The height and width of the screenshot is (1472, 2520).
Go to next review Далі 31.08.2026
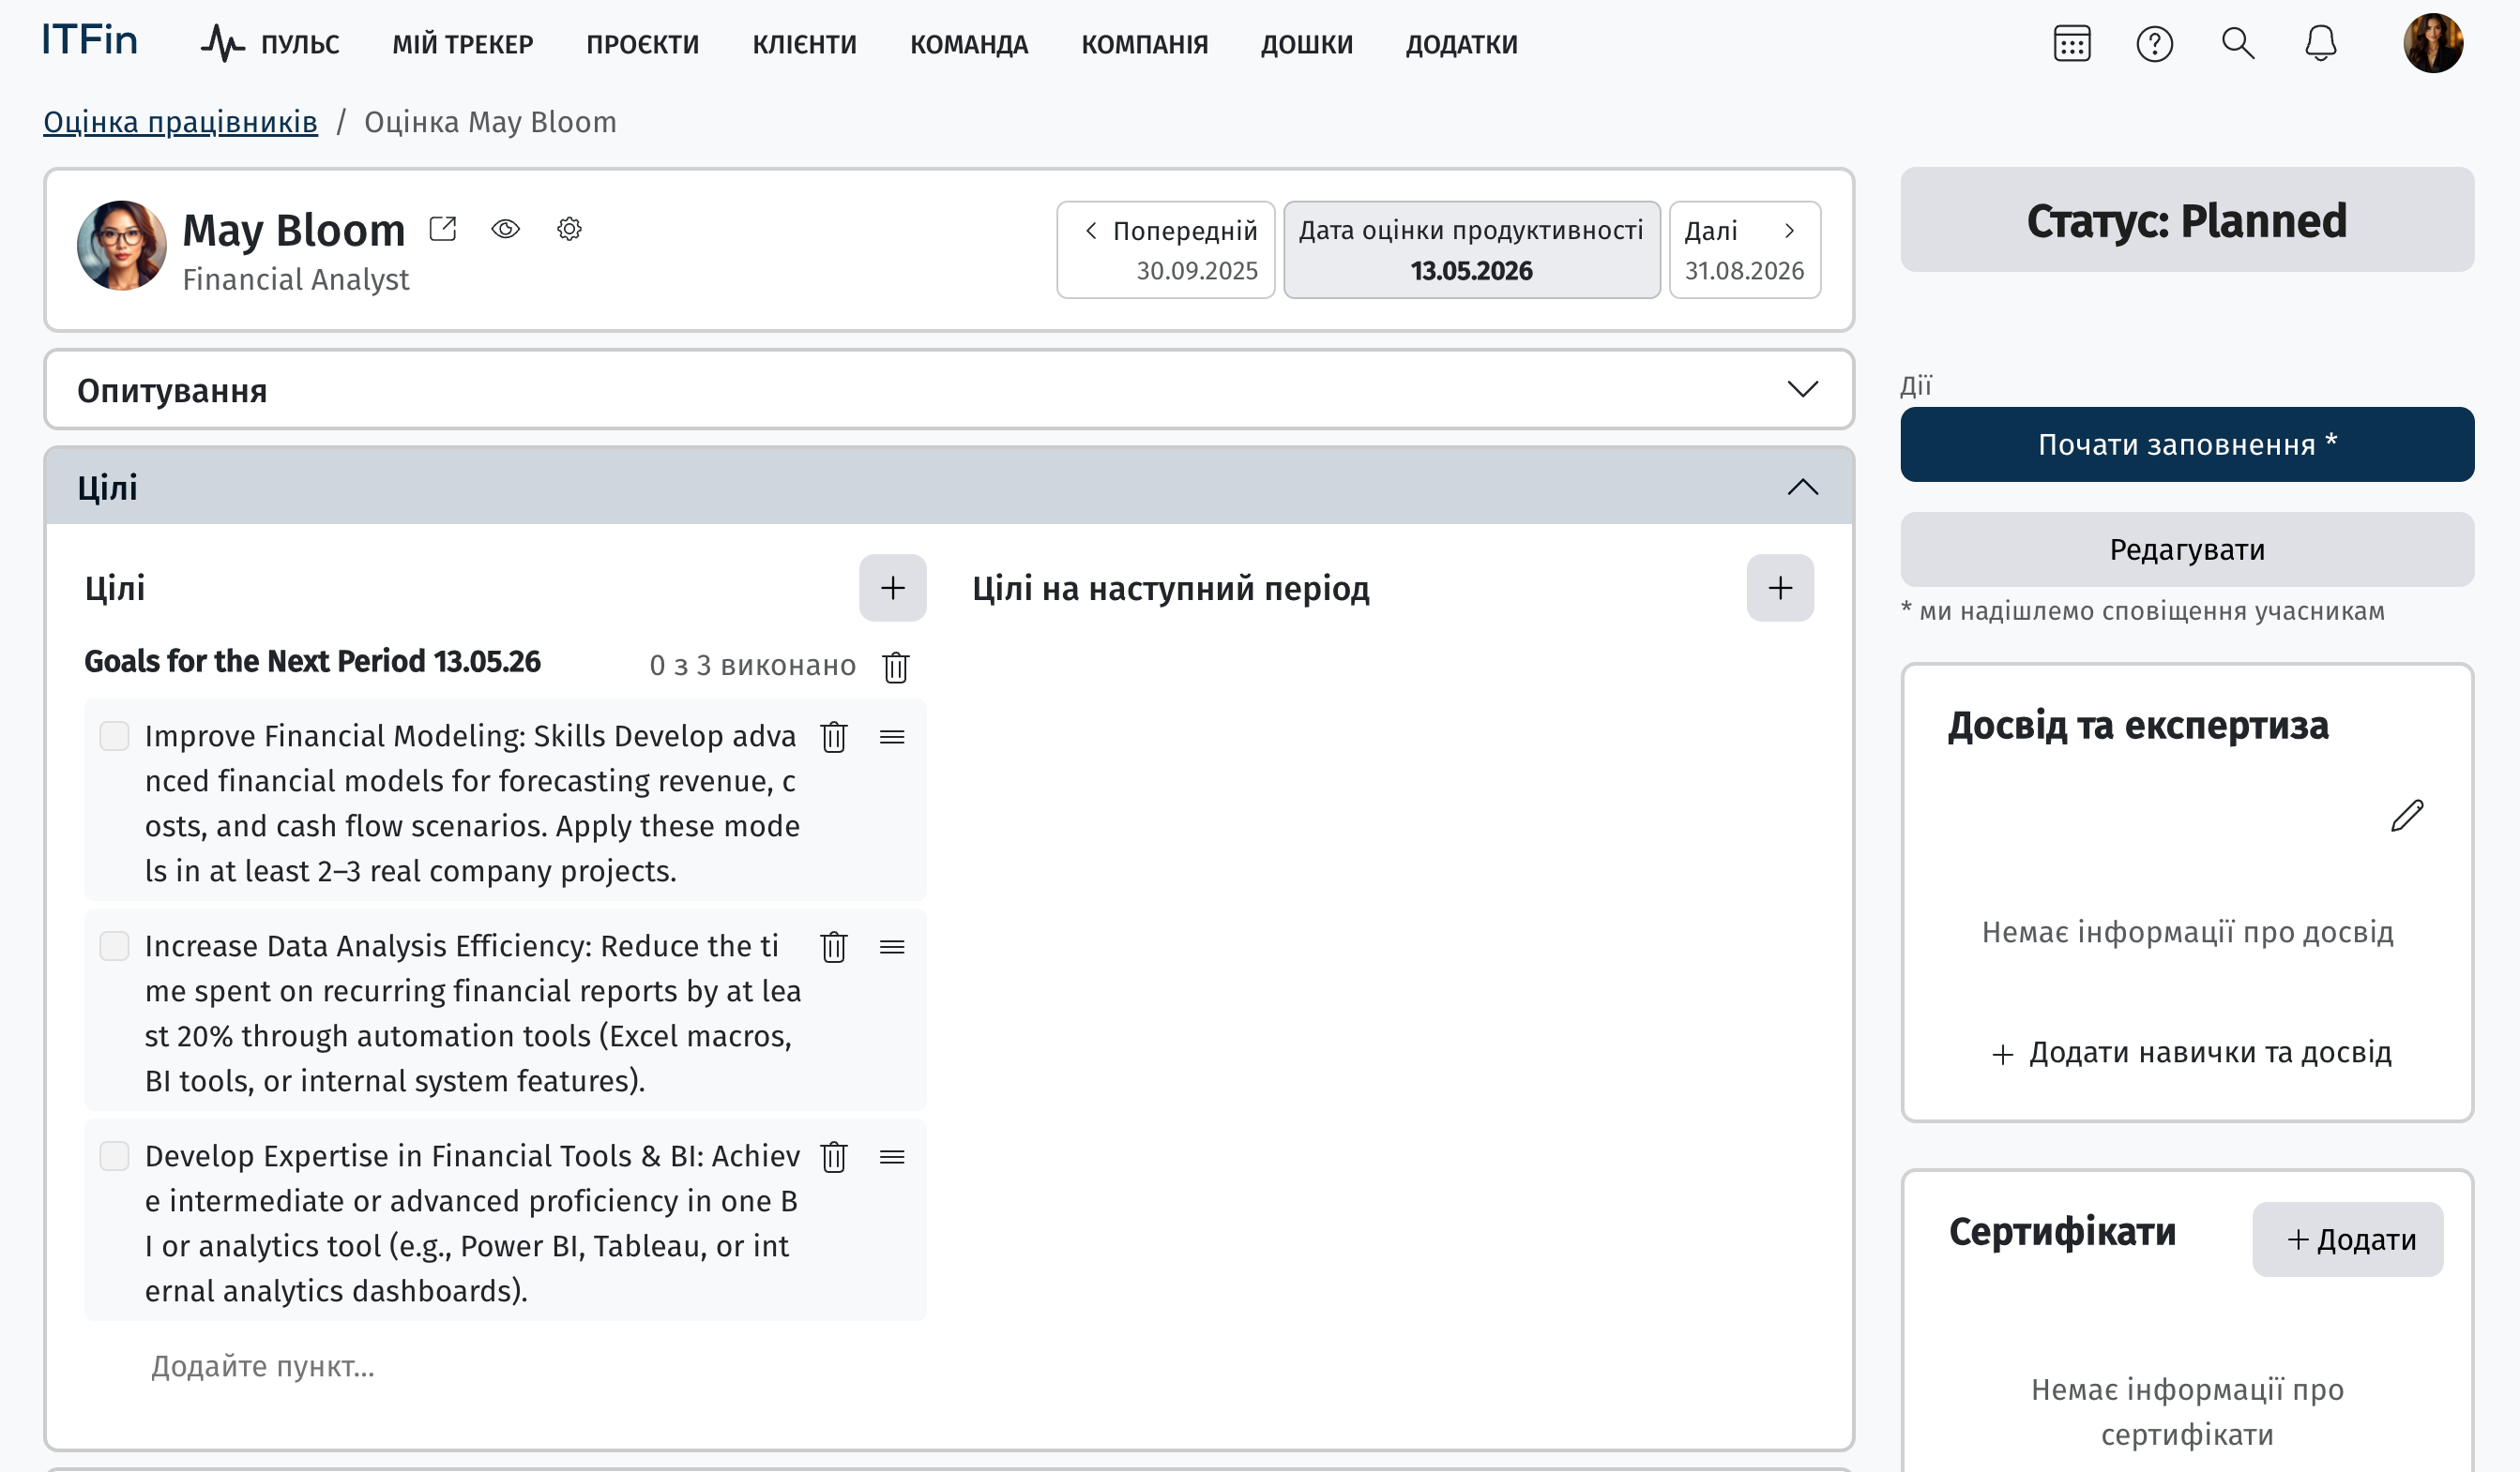pyautogui.click(x=1744, y=249)
